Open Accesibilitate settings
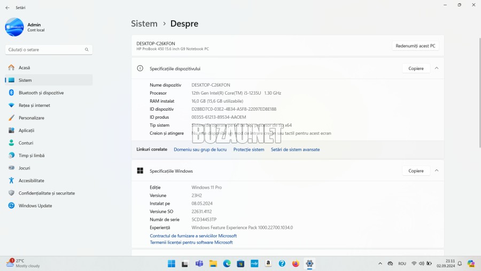The height and width of the screenshot is (271, 481). (49, 181)
